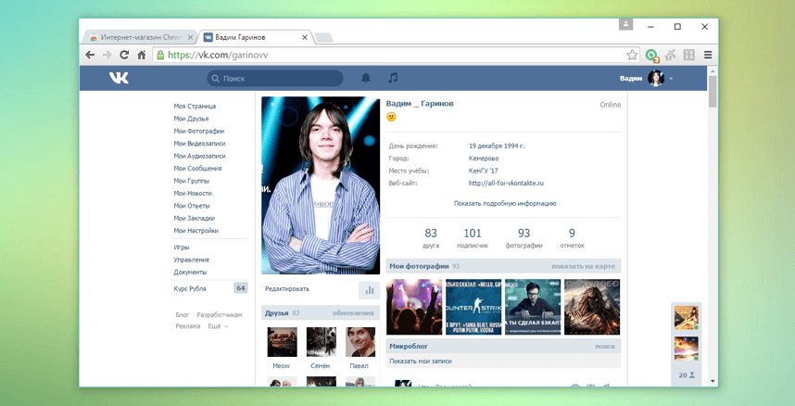Click the browser forward arrow
This screenshot has width=795, height=406.
click(x=107, y=55)
